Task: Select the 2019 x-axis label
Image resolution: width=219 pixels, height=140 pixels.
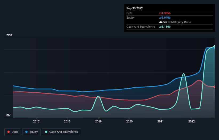Action: [x=98, y=121]
